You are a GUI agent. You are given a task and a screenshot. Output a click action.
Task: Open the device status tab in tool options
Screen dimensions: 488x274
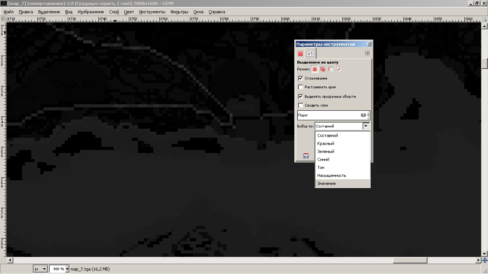point(310,54)
